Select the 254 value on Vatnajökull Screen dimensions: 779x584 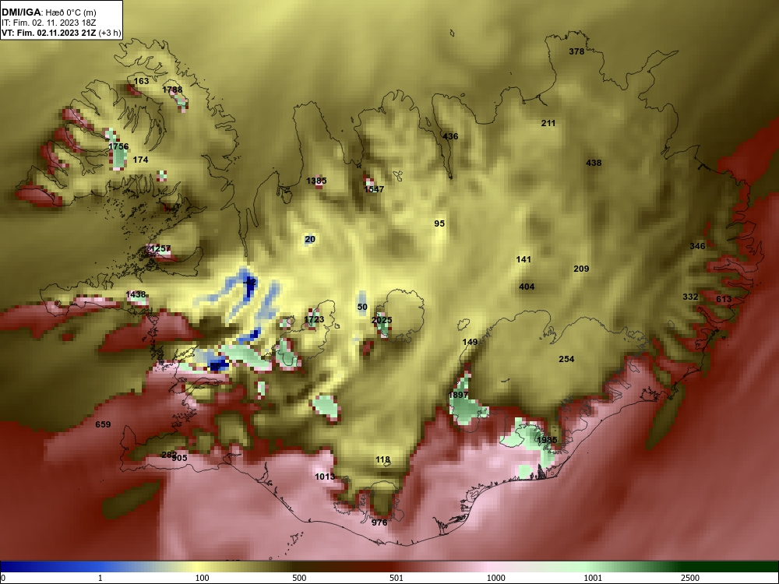tap(566, 359)
